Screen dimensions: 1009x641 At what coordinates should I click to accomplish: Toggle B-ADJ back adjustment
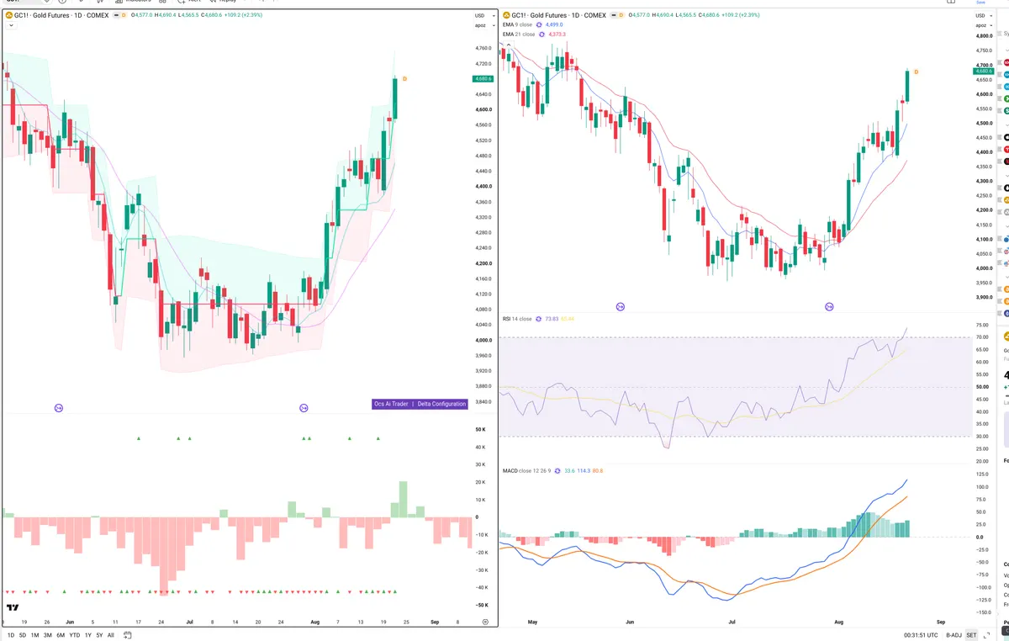point(954,635)
